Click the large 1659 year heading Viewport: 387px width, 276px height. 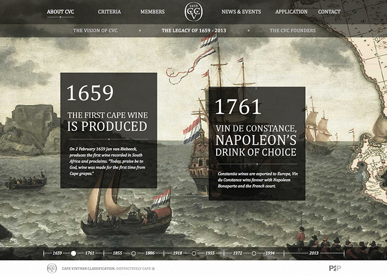pos(90,93)
